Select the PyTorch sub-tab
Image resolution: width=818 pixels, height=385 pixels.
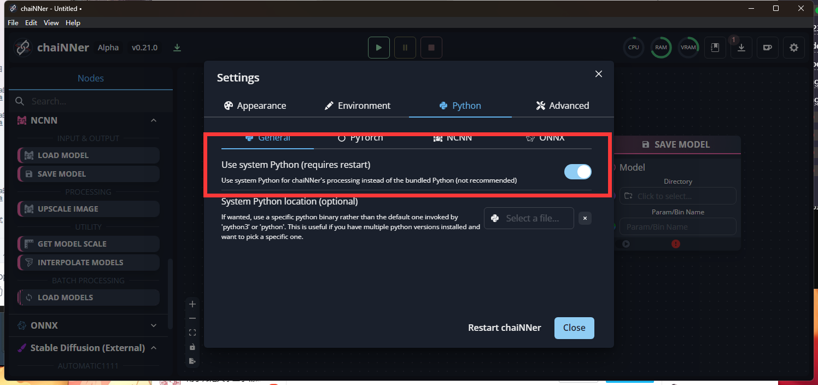[x=360, y=138]
